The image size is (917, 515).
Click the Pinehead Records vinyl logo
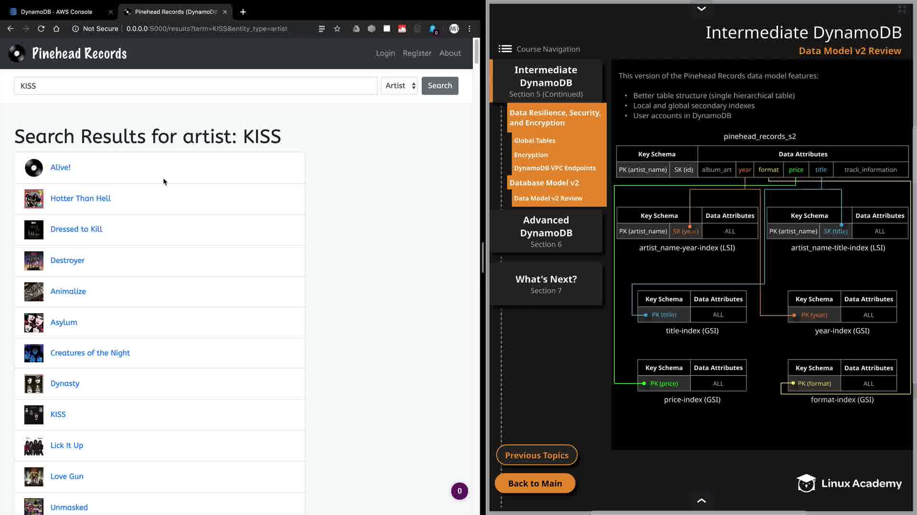[x=17, y=53]
